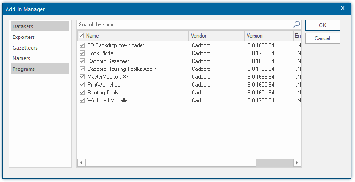Click Book Plotter version 9.0.1763.64
Screen dimensions: 355x182
pos(261,53)
